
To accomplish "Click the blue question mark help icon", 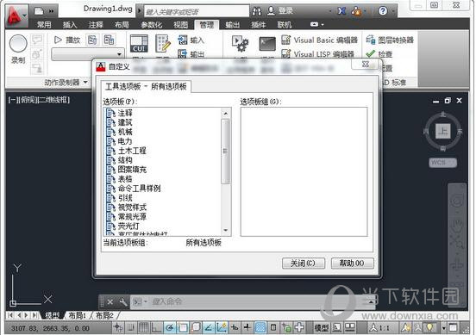I will pos(383,11).
